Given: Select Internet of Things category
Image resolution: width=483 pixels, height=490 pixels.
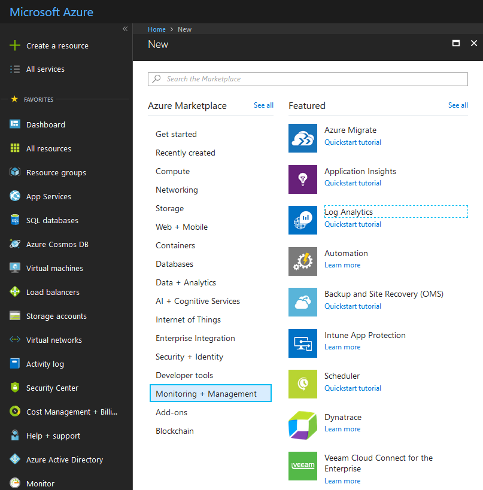Looking at the screenshot, I should click(x=188, y=319).
